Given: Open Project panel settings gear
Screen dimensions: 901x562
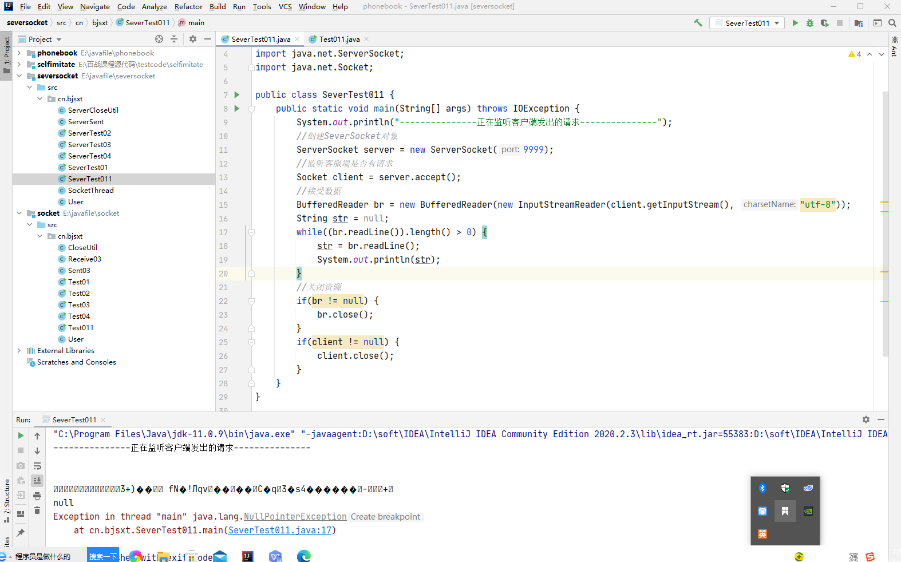Looking at the screenshot, I should (193, 39).
